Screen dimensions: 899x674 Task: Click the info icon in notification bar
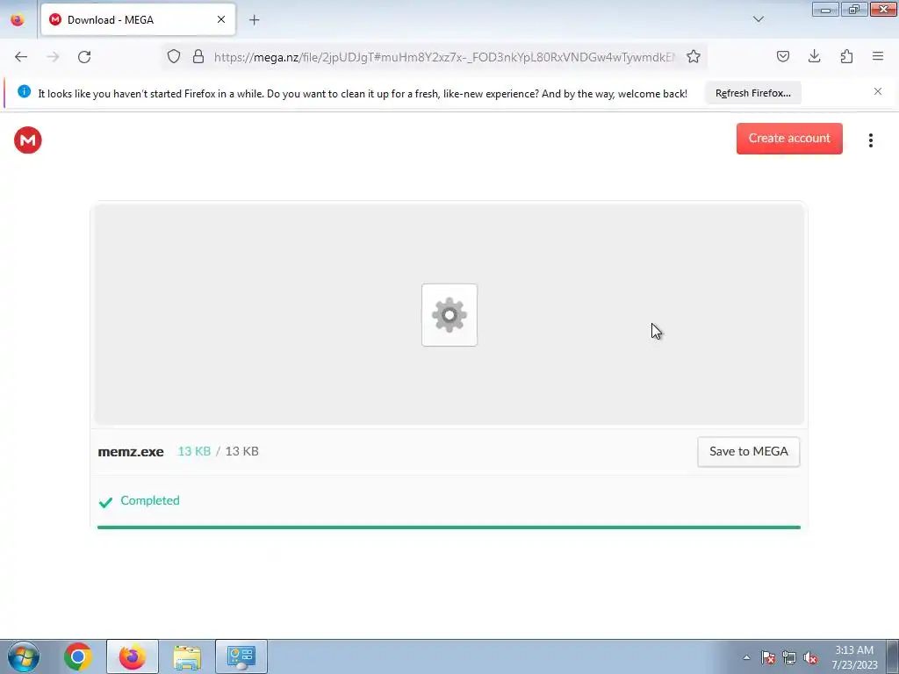pyautogui.click(x=24, y=91)
